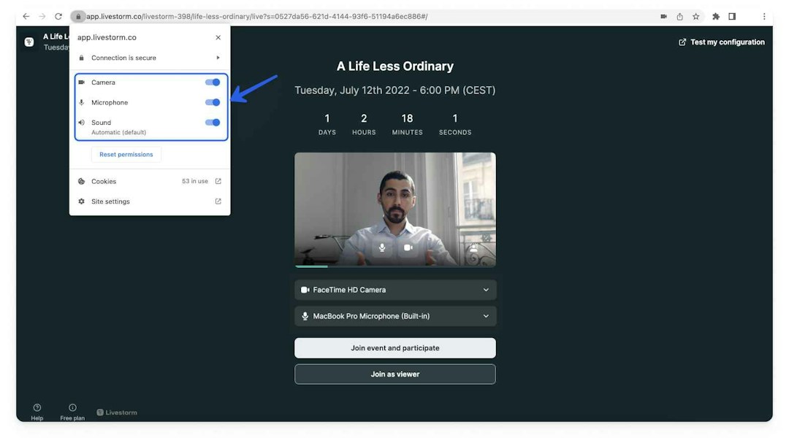Click the camera indicator in address bar
This screenshot has width=789, height=446.
tap(663, 17)
